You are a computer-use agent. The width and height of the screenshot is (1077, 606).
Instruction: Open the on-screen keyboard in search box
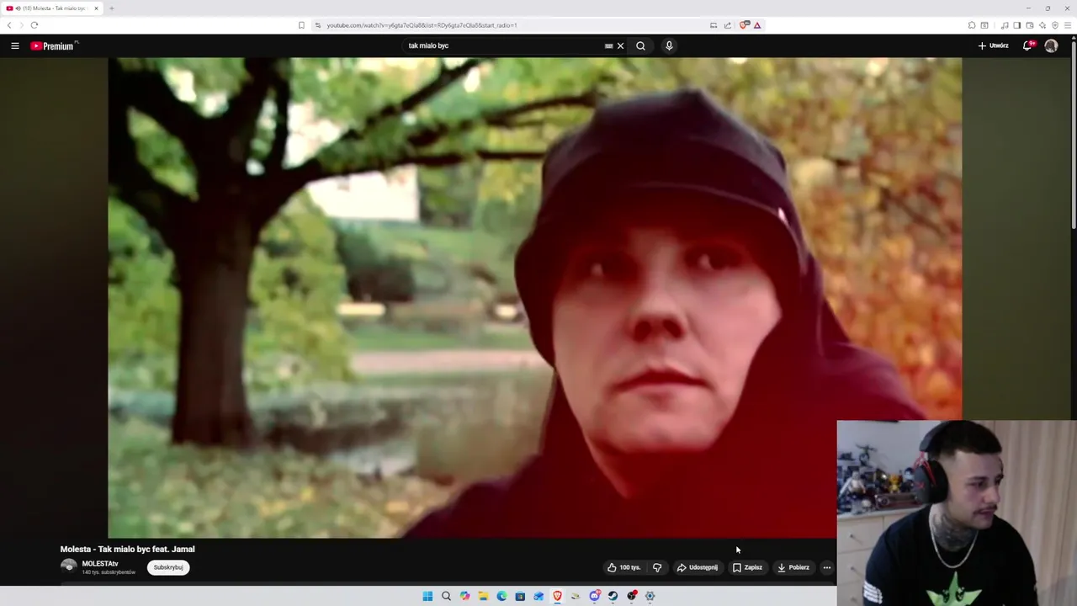(x=608, y=45)
